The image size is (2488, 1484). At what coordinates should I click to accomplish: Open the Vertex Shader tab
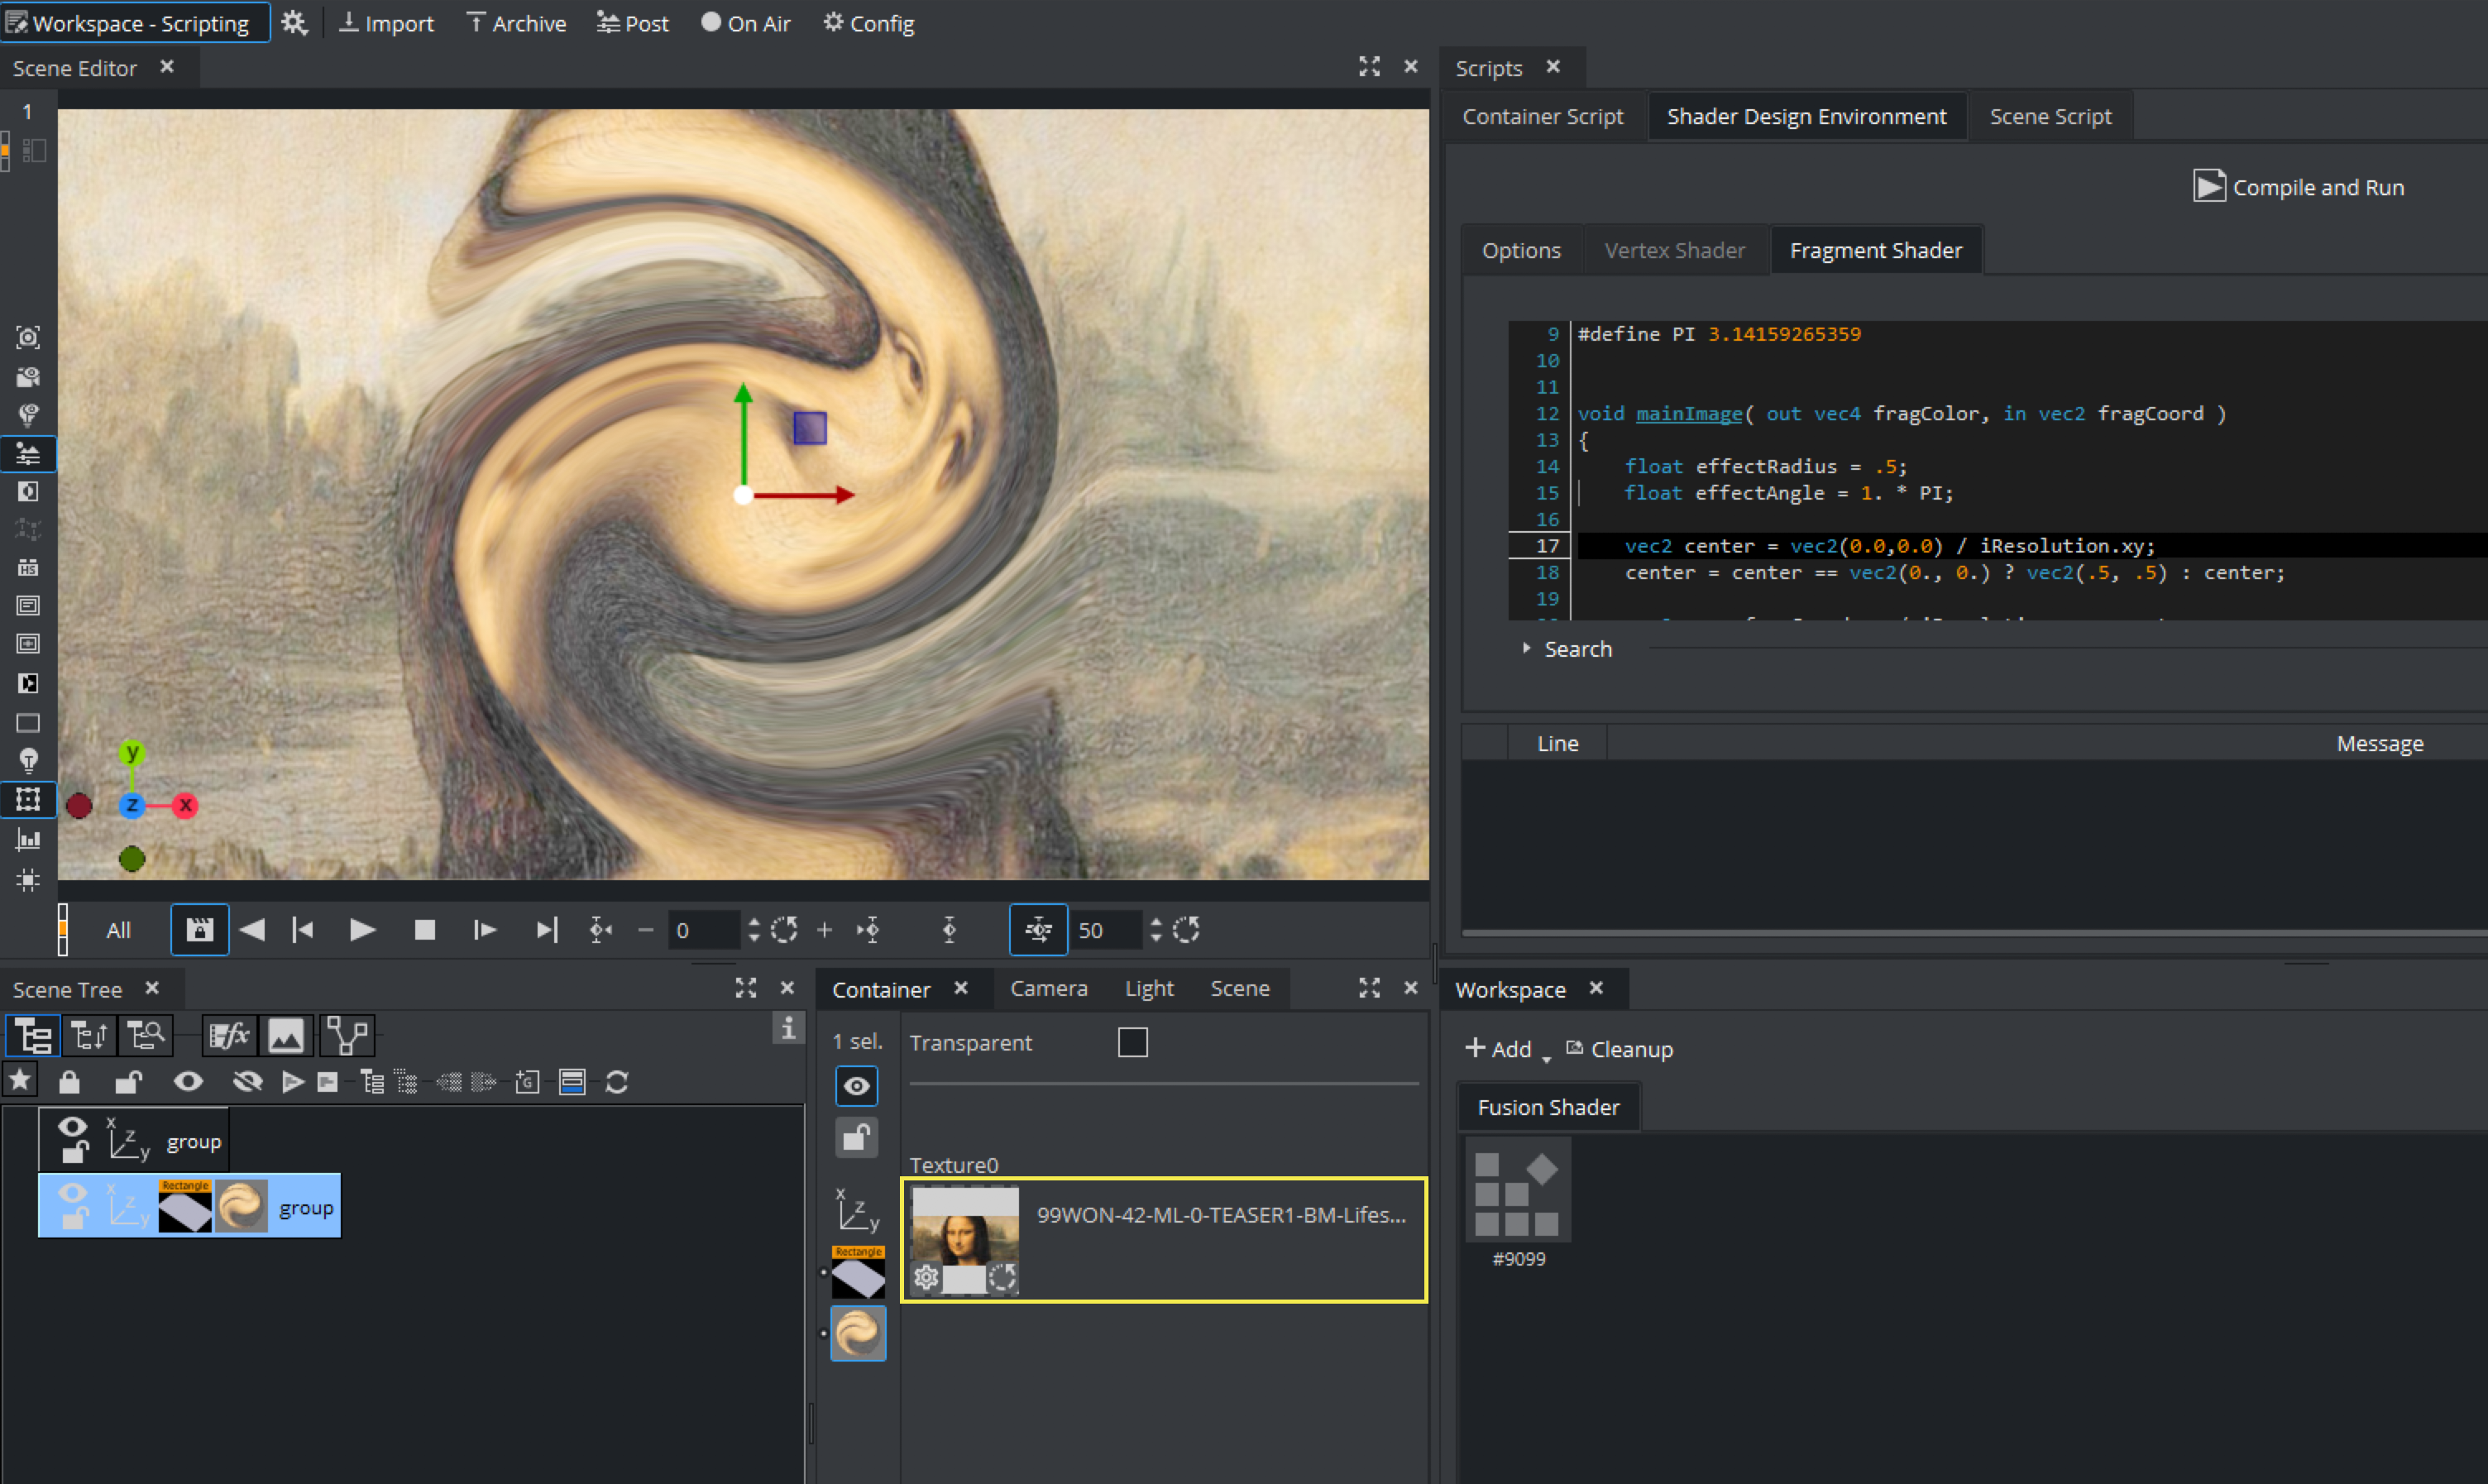point(1674,250)
